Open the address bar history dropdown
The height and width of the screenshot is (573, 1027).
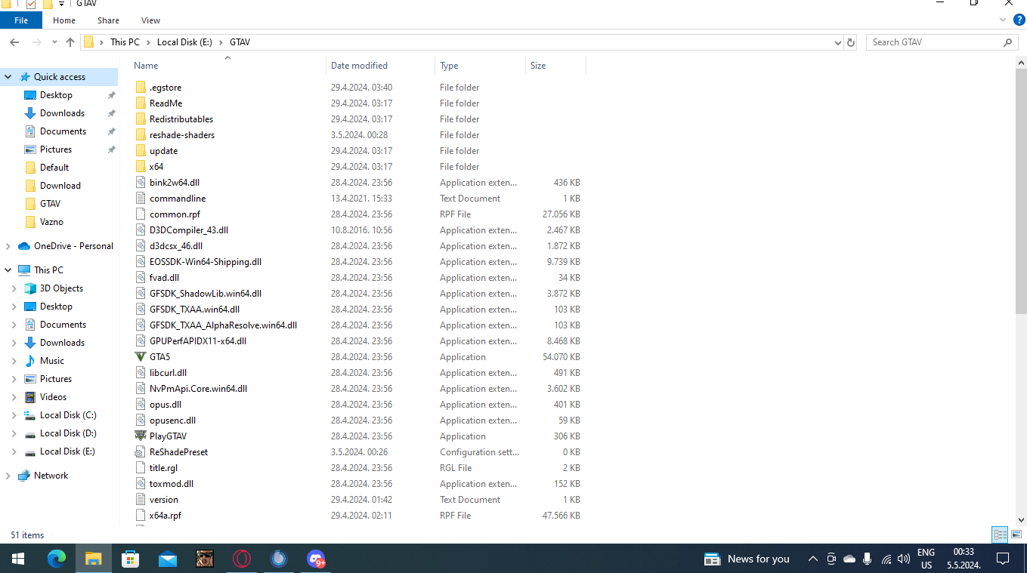pyautogui.click(x=837, y=42)
